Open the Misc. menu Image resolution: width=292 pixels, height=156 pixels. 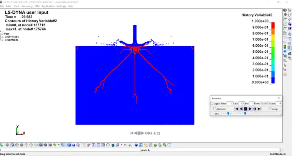tap(9, 6)
